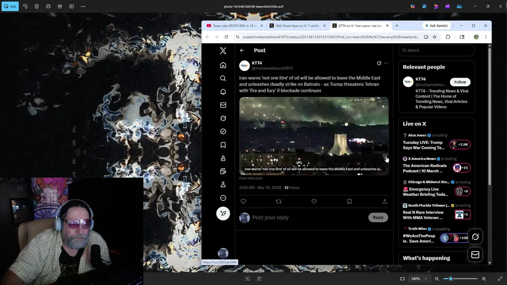The width and height of the screenshot is (507, 285).
Task: Open Explore search icon in the X sidebar
Action: pyautogui.click(x=223, y=78)
